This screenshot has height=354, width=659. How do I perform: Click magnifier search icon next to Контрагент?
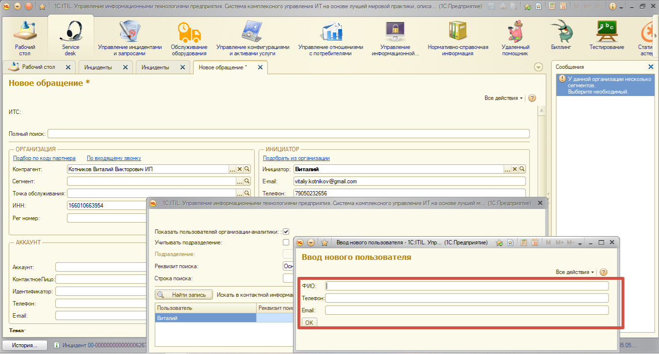coord(247,169)
